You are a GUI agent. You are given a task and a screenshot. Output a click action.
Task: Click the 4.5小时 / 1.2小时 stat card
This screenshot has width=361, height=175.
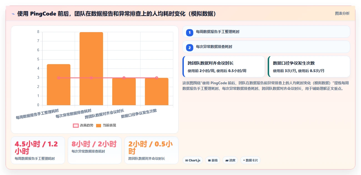[x=38, y=150]
